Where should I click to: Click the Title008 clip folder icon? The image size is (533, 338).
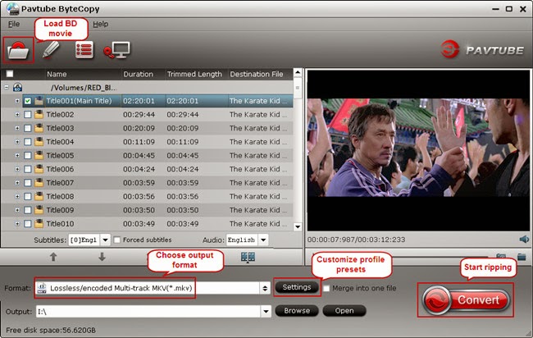pos(39,196)
